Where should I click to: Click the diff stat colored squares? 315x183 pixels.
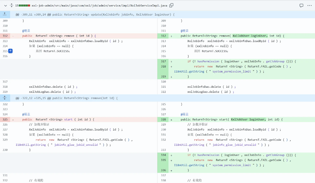tap(25, 5)
